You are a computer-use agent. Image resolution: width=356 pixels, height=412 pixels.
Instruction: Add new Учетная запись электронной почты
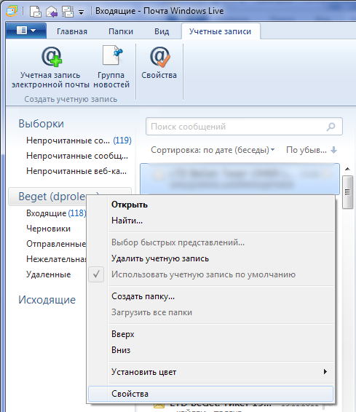pyautogui.click(x=50, y=68)
